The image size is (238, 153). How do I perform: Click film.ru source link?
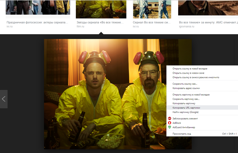coord(80,26)
